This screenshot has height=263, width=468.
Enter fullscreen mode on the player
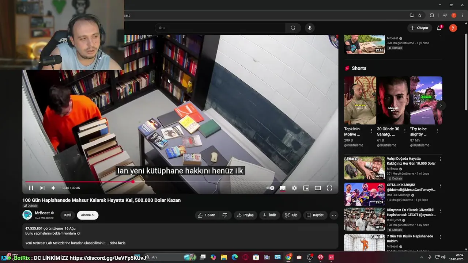(329, 188)
